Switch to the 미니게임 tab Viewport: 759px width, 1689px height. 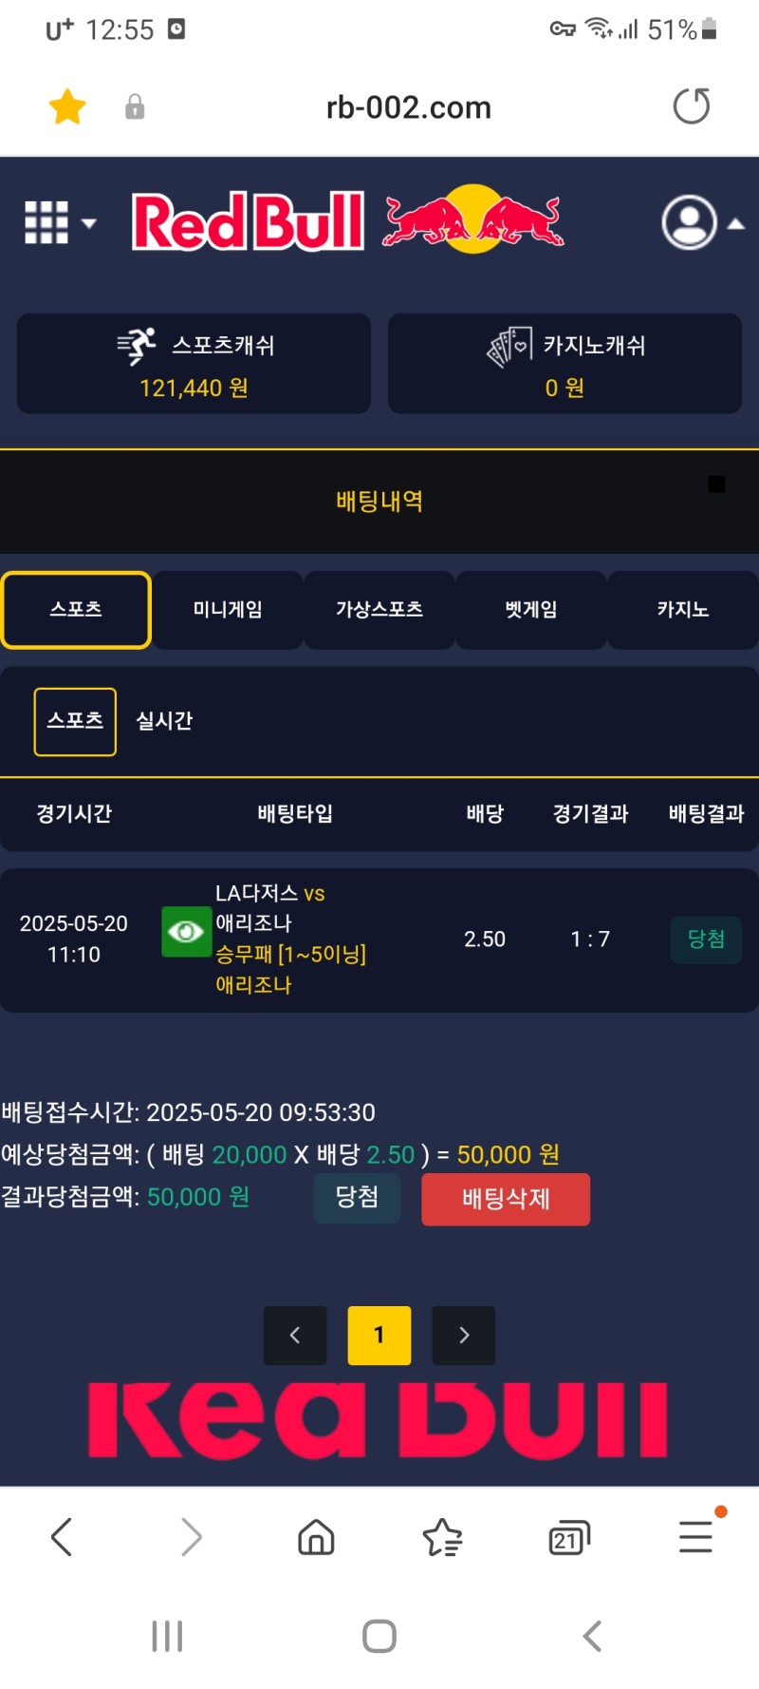(228, 610)
